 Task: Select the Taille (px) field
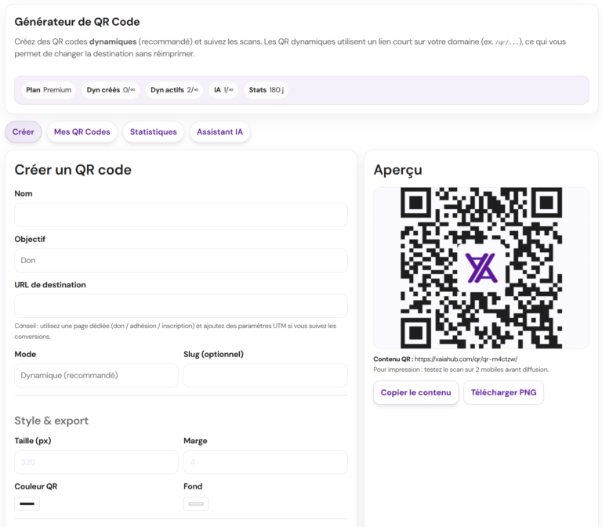click(x=96, y=462)
